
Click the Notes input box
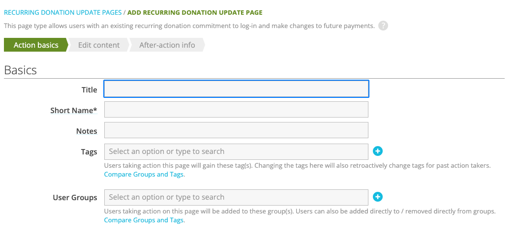(x=236, y=130)
